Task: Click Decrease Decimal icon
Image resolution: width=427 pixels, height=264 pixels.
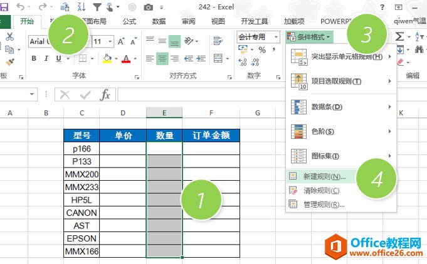Action: (255, 62)
